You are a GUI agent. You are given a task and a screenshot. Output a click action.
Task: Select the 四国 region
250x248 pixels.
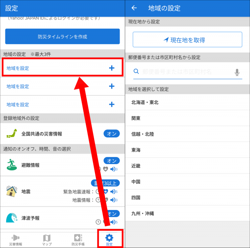coord(187,197)
